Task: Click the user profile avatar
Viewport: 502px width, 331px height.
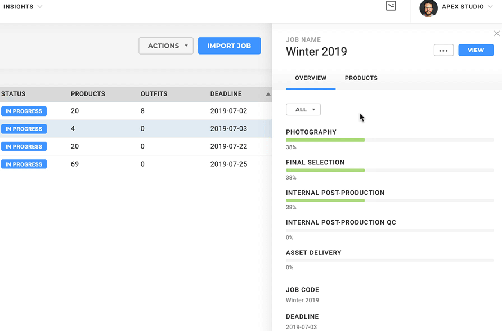Action: pyautogui.click(x=428, y=8)
